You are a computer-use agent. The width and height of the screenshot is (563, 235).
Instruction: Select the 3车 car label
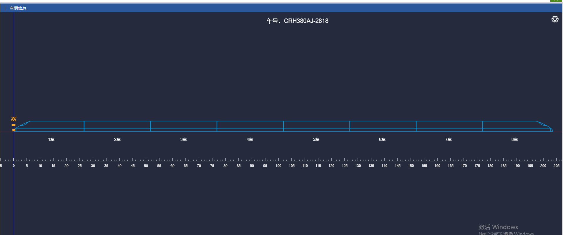184,139
